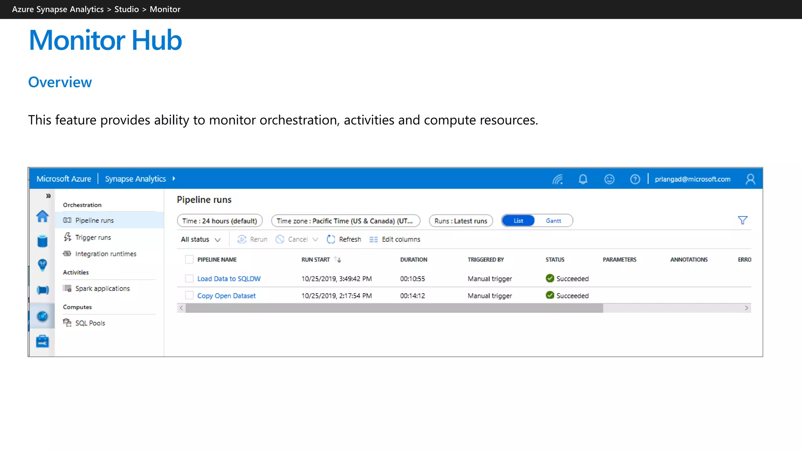Click the notifications bell icon

[x=583, y=179]
